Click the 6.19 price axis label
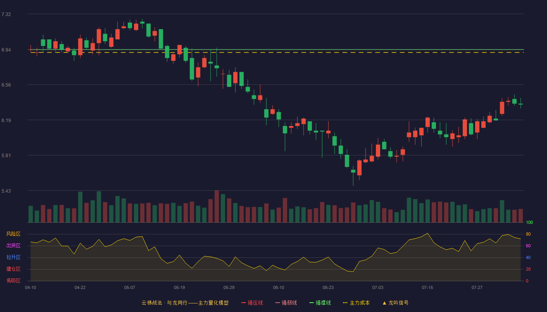This screenshot has height=312, width=547. pos(6,121)
